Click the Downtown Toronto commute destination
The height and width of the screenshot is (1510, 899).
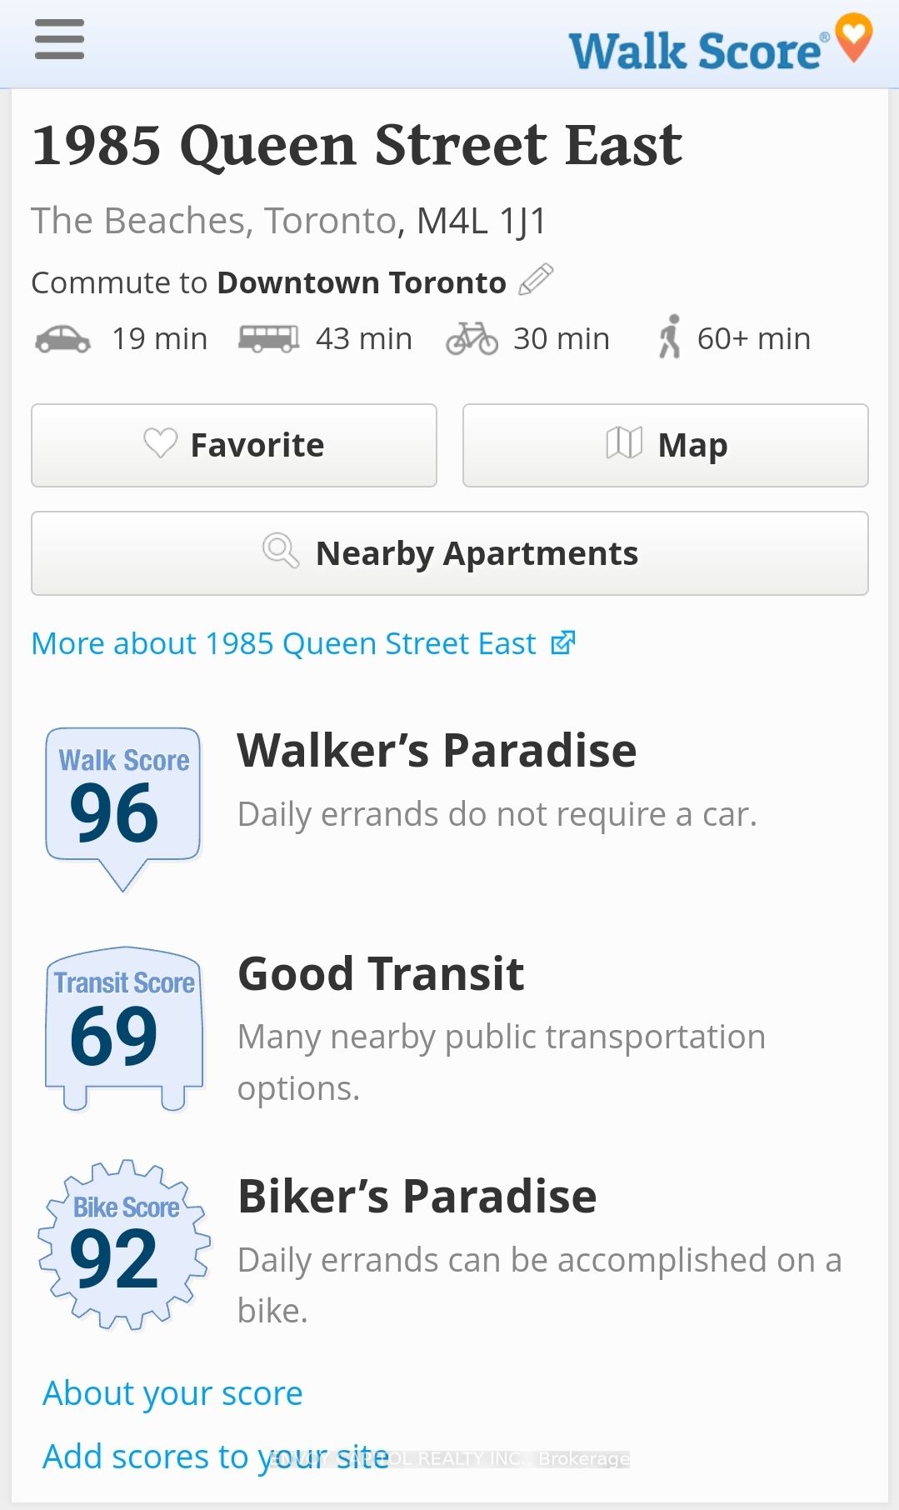point(362,282)
